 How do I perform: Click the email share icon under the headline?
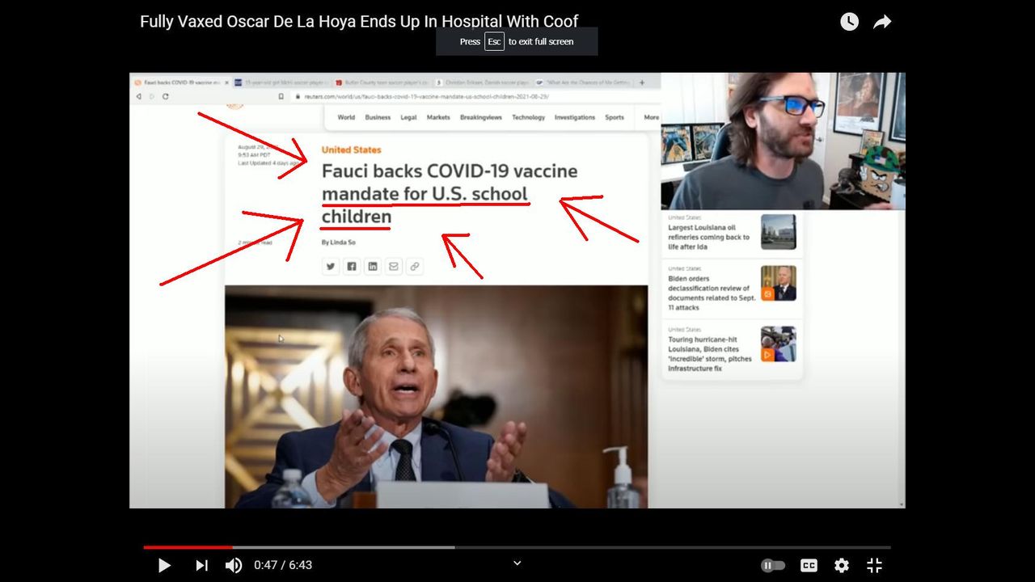394,266
